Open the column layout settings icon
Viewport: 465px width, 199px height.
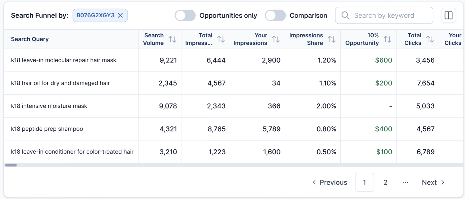pyautogui.click(x=448, y=15)
